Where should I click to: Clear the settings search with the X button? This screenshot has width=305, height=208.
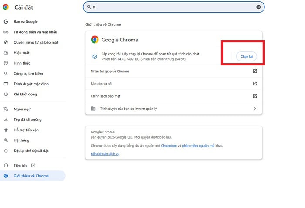258,7
